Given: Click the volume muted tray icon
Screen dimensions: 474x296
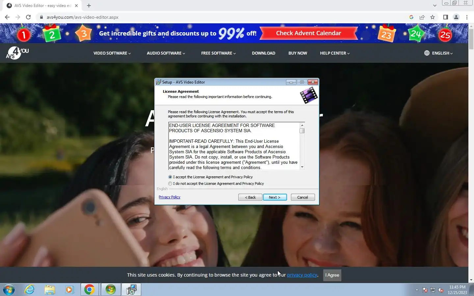Looking at the screenshot, I should pyautogui.click(x=441, y=290).
